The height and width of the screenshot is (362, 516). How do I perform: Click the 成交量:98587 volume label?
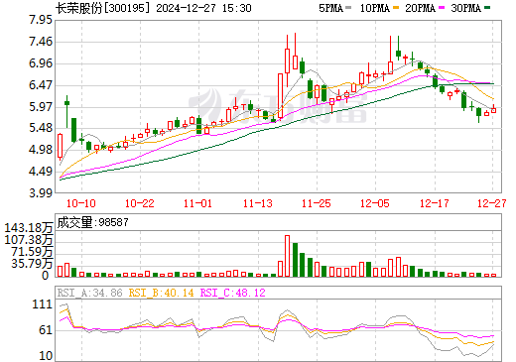point(92,222)
